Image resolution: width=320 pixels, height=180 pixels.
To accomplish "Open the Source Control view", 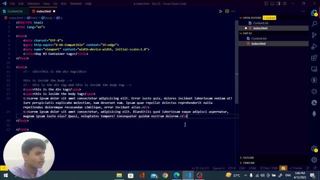I will pyautogui.click(x=314, y=35).
